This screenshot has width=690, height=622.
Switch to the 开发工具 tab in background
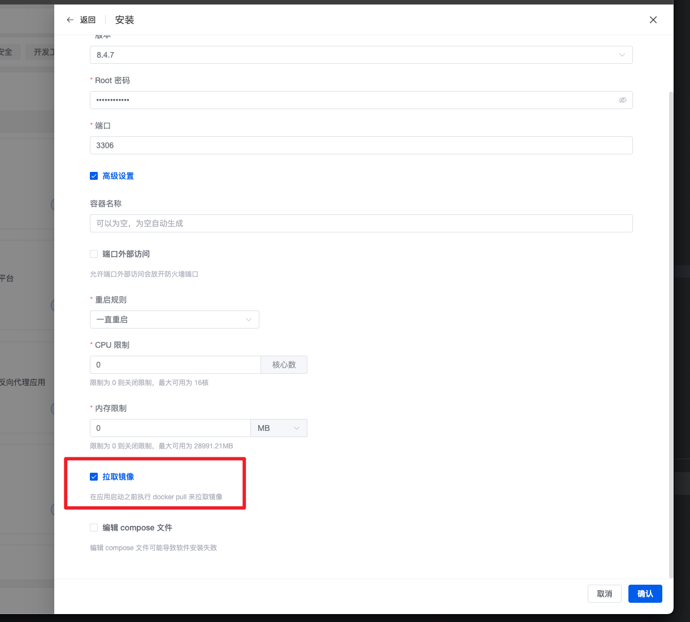tap(43, 52)
